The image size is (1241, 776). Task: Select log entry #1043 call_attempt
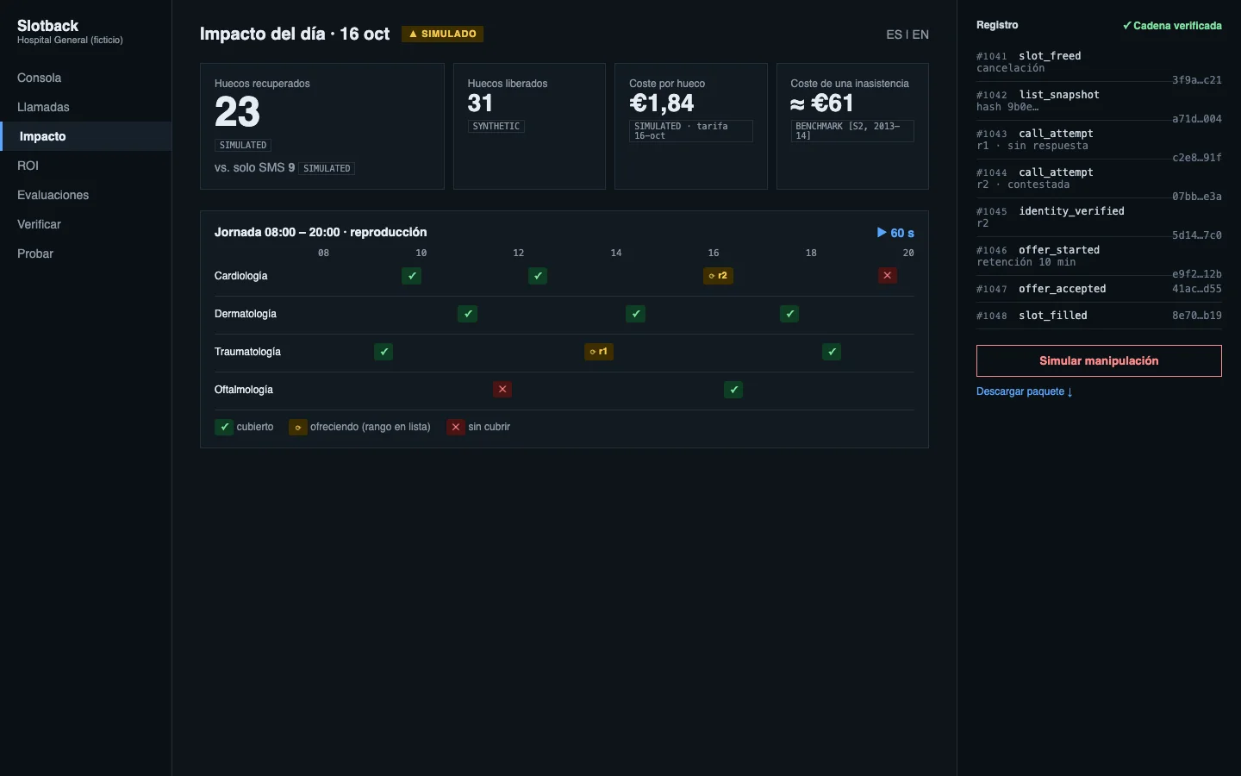click(1099, 140)
